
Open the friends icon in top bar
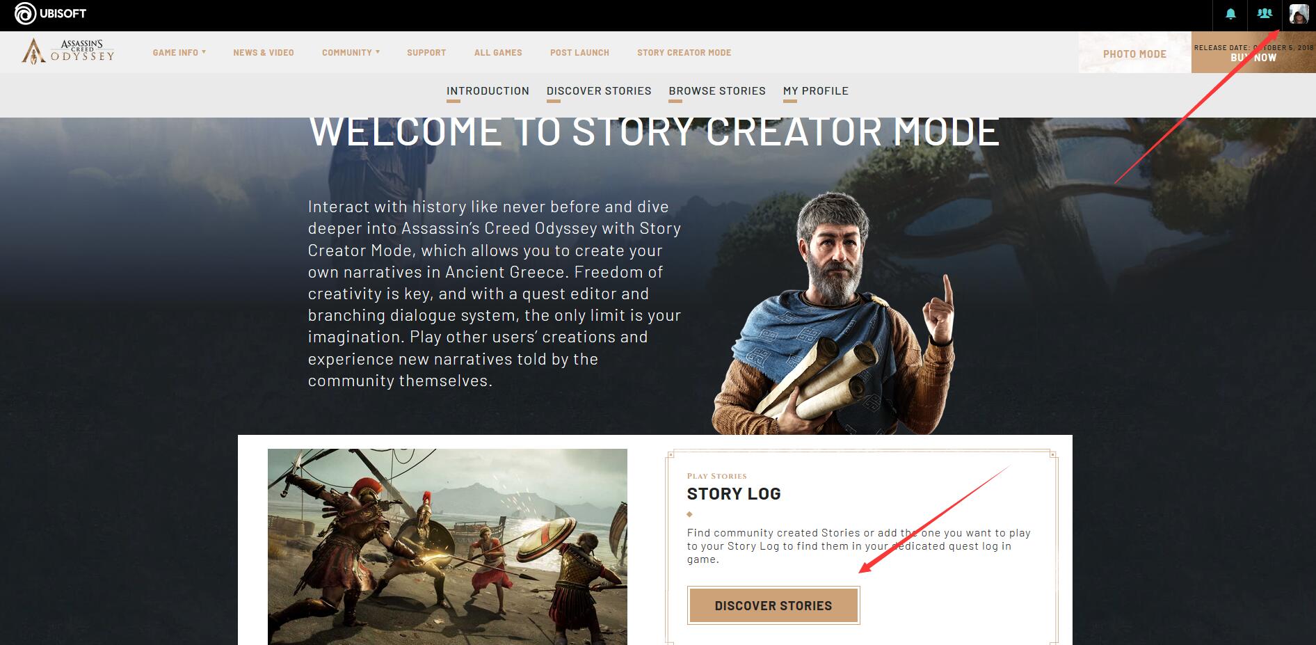coord(1265,14)
